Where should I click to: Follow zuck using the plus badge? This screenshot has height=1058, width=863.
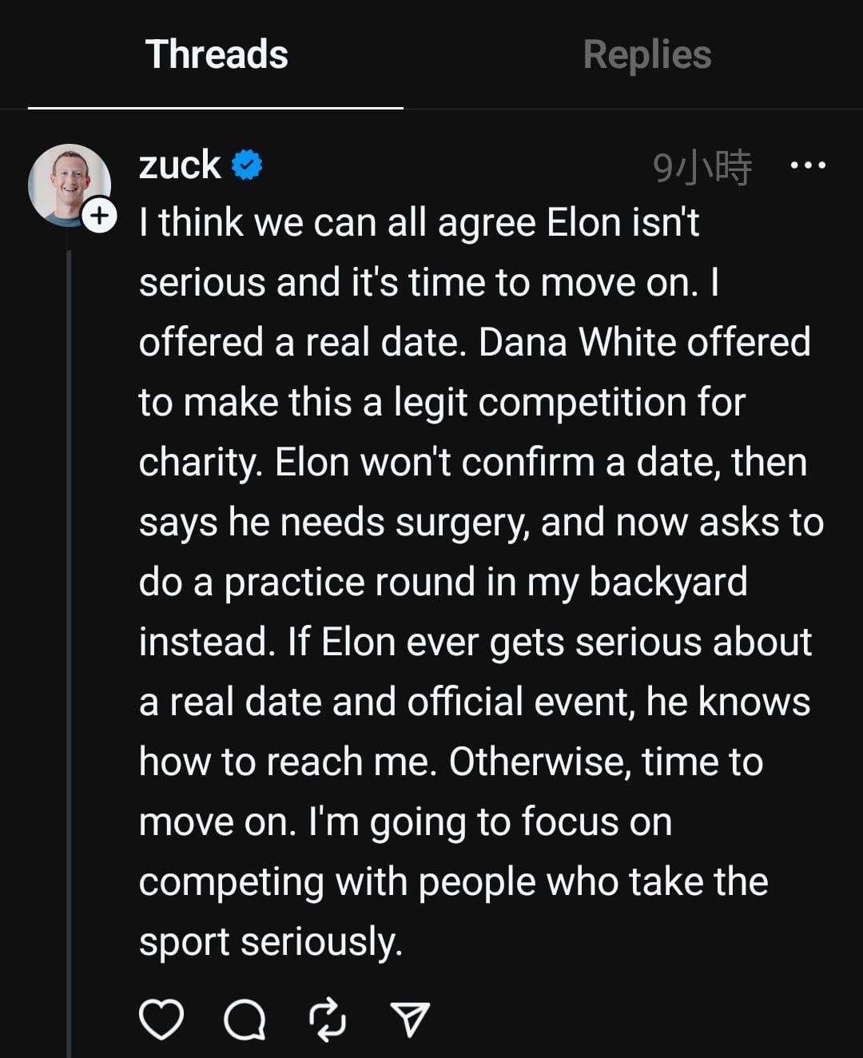pos(100,216)
